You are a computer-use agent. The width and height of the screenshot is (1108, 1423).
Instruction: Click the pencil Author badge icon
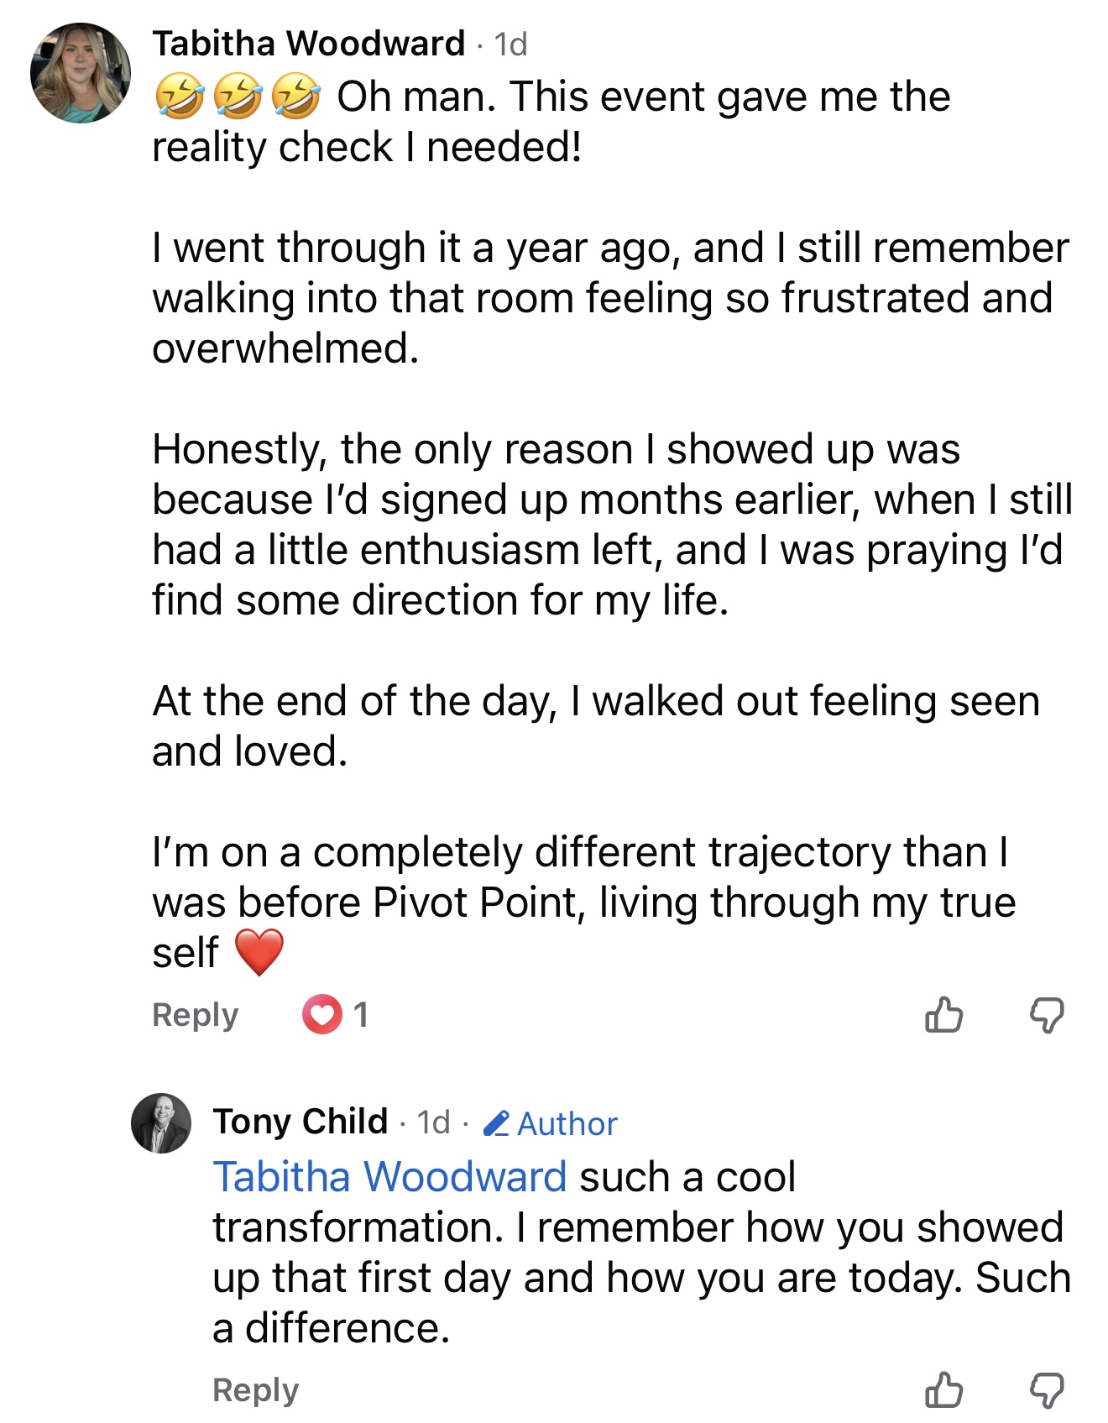click(x=496, y=1123)
